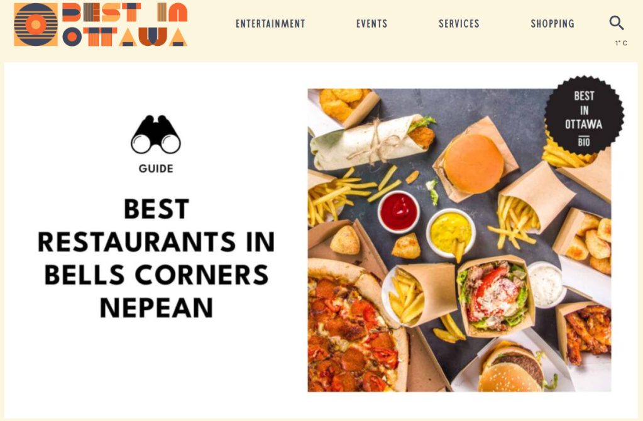Viewport: 643px width, 421px height.
Task: Click the red ketchup cup in photo
Action: [x=398, y=212]
